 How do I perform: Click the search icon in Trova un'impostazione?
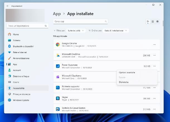(46, 26)
